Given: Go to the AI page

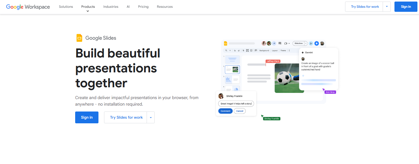Looking at the screenshot, I should click(x=128, y=7).
